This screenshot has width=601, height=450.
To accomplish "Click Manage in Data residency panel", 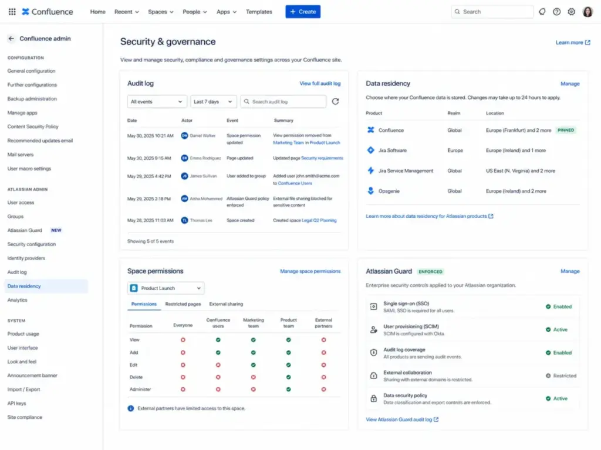I will pos(570,84).
